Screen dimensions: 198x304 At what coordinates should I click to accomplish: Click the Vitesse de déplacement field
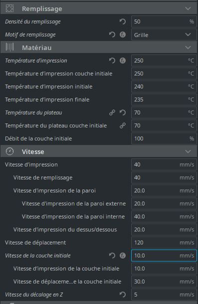164,242
